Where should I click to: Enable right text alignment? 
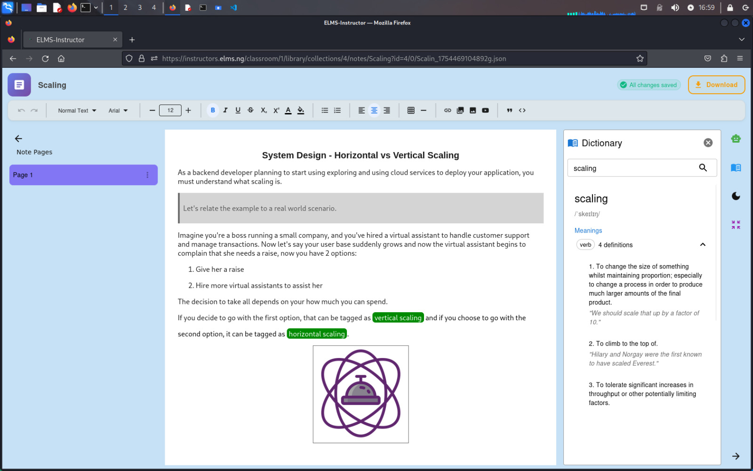386,110
